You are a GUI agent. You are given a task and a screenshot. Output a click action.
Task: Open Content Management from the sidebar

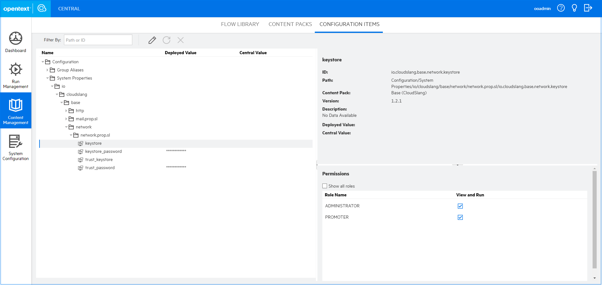15,110
